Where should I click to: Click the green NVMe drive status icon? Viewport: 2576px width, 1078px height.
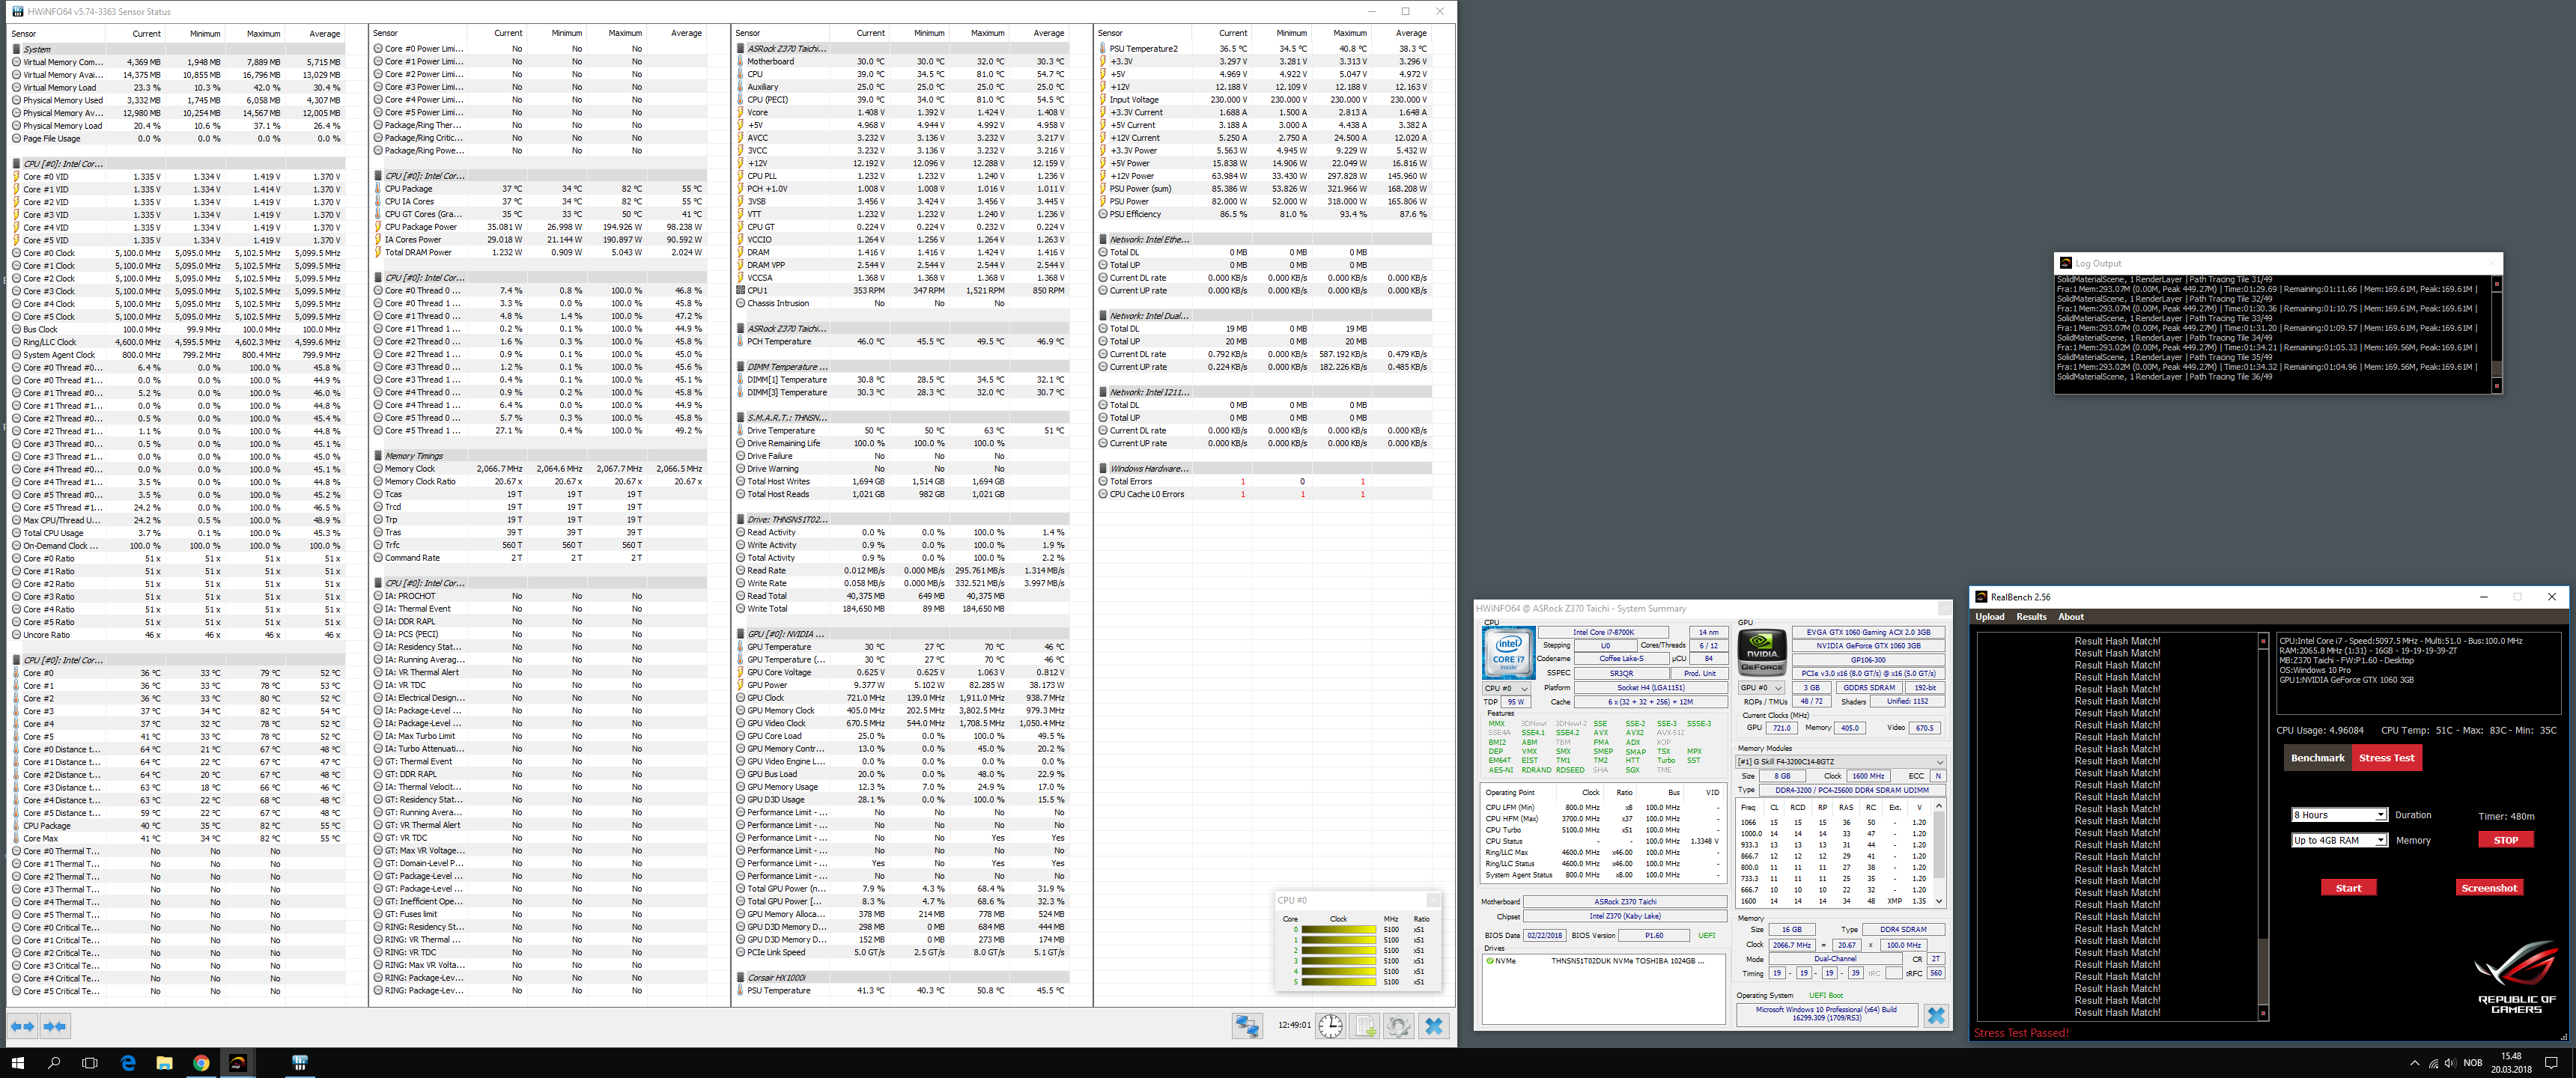click(x=1490, y=961)
